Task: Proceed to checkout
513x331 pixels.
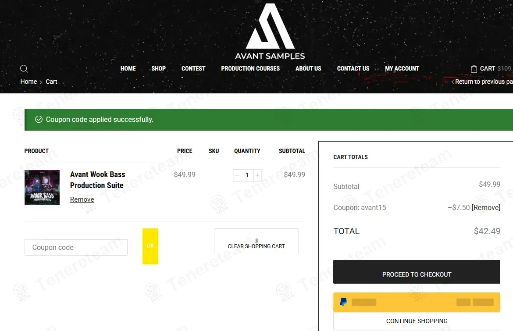Action: (x=417, y=272)
